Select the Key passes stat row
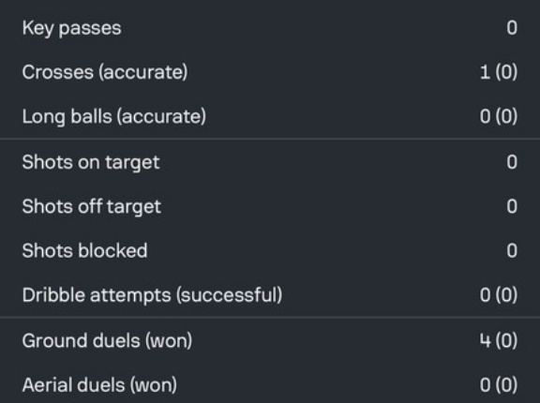The height and width of the screenshot is (403, 540). pyautogui.click(x=270, y=28)
